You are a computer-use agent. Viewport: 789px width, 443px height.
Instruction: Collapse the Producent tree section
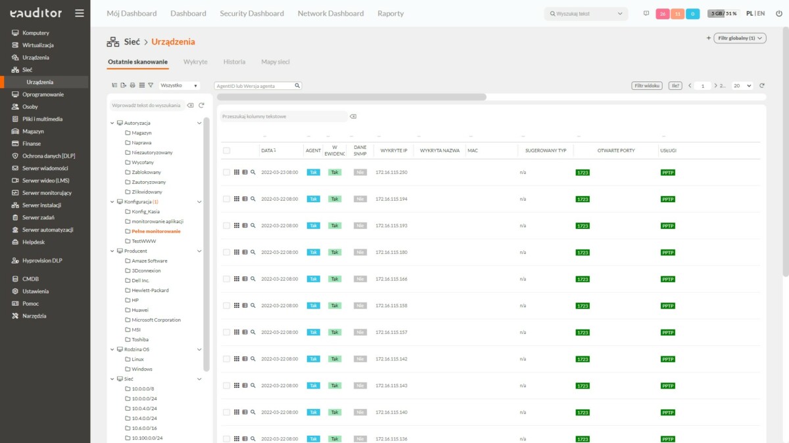pyautogui.click(x=112, y=251)
